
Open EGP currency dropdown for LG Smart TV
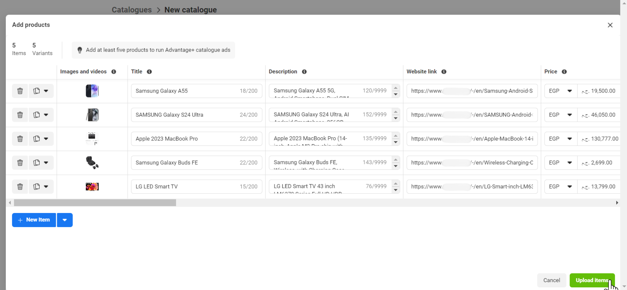coord(561,187)
